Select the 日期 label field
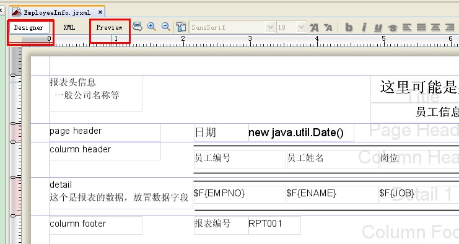The width and height of the screenshot is (459, 244). click(221, 133)
